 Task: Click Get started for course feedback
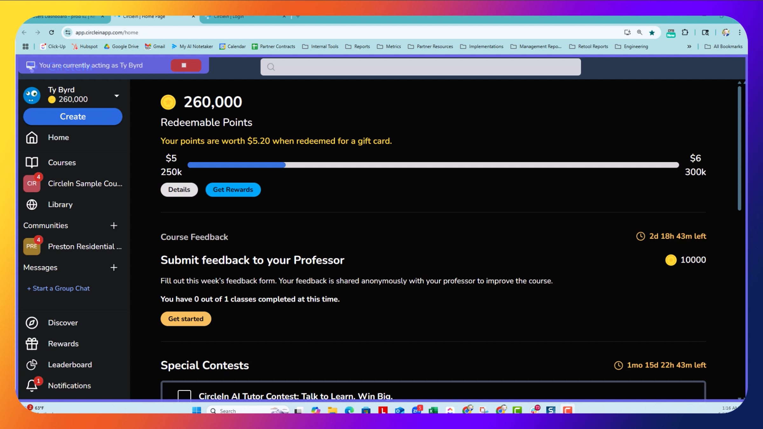click(x=186, y=319)
